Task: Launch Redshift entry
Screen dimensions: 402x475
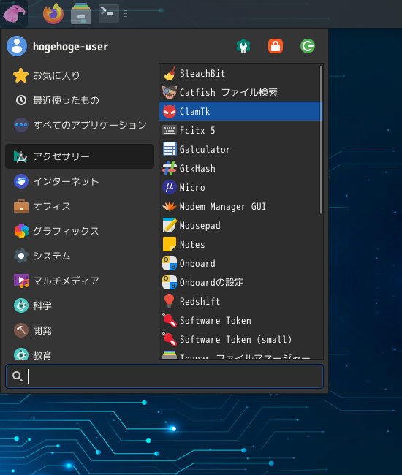Action: (239, 301)
